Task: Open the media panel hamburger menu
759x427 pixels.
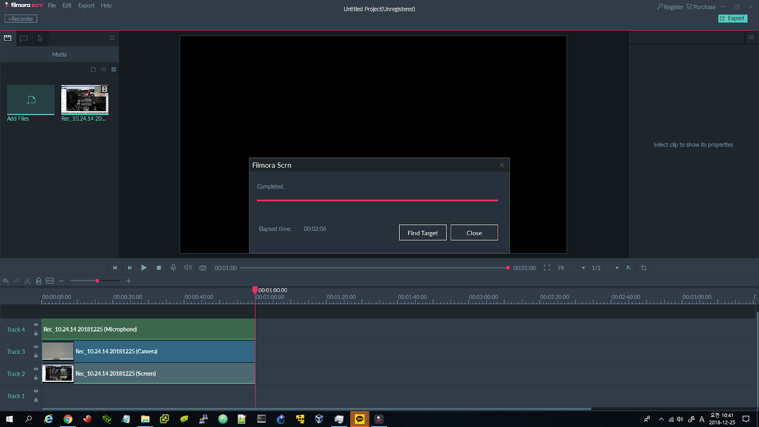Action: [112, 38]
